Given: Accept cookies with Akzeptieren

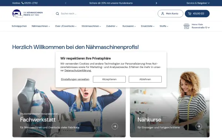Looking at the screenshot, I should [x=109, y=79].
